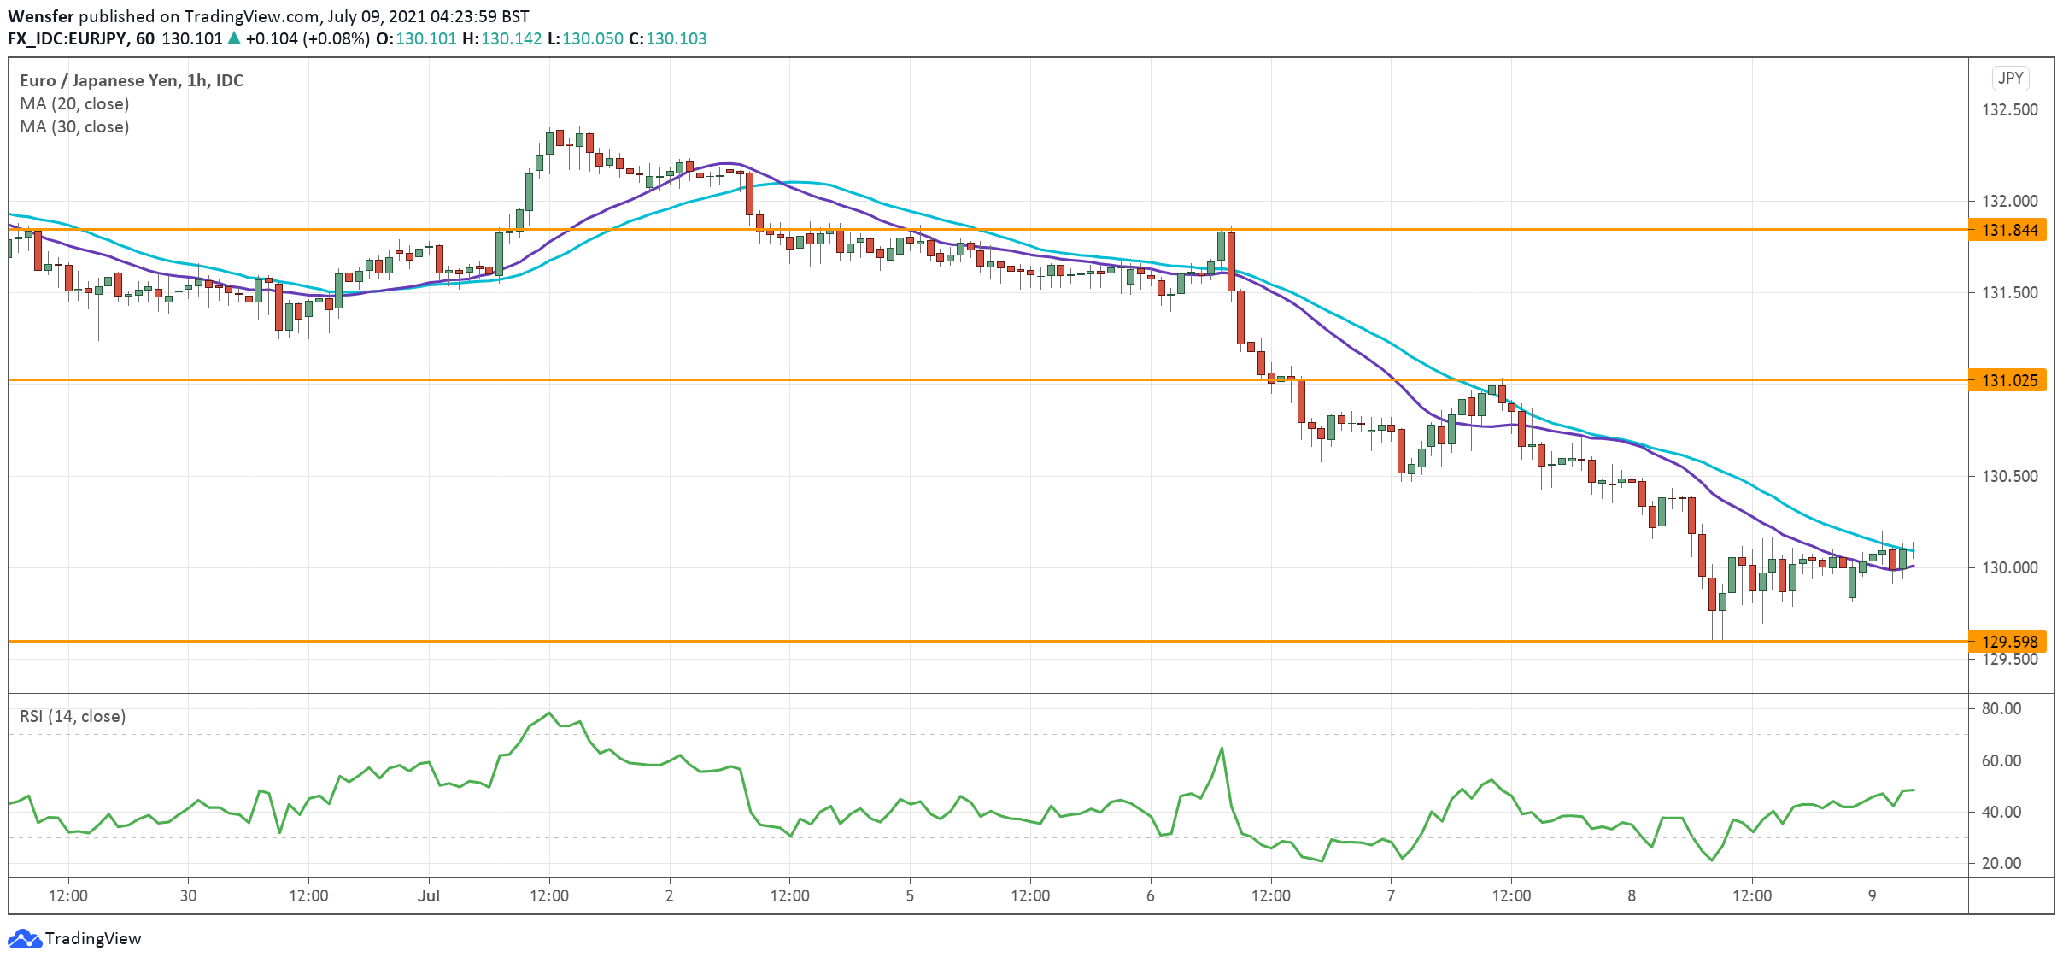The height and width of the screenshot is (963, 2063).
Task: Click the MA (20, close) legend
Action: [x=74, y=103]
